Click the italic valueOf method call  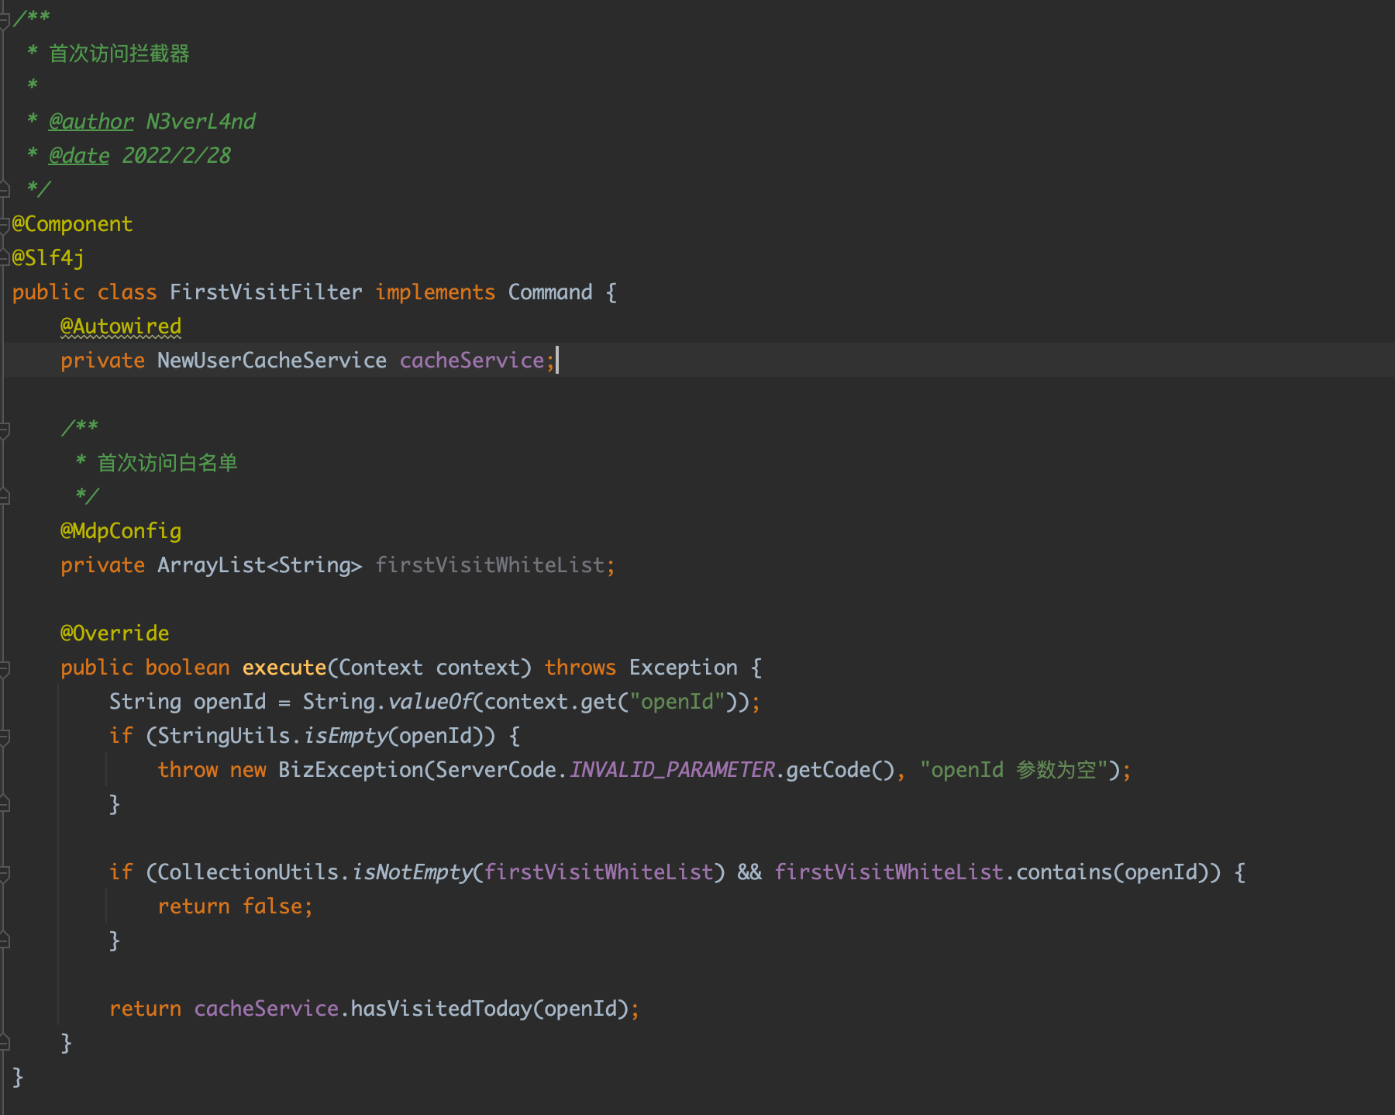tap(430, 702)
